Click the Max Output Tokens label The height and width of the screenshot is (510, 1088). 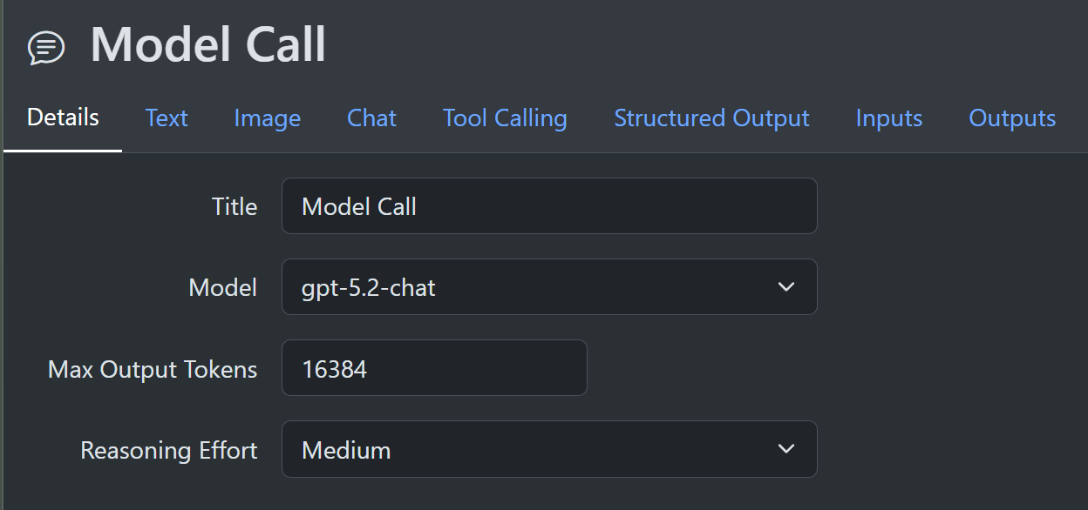(153, 369)
